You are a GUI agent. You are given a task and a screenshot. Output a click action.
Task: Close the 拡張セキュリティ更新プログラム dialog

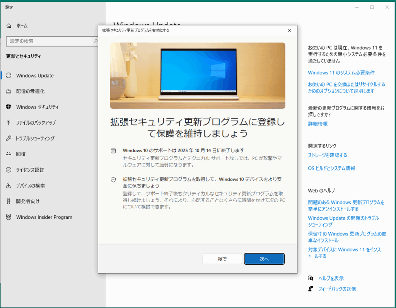click(290, 30)
